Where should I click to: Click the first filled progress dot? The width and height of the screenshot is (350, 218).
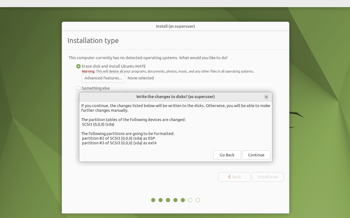click(153, 200)
